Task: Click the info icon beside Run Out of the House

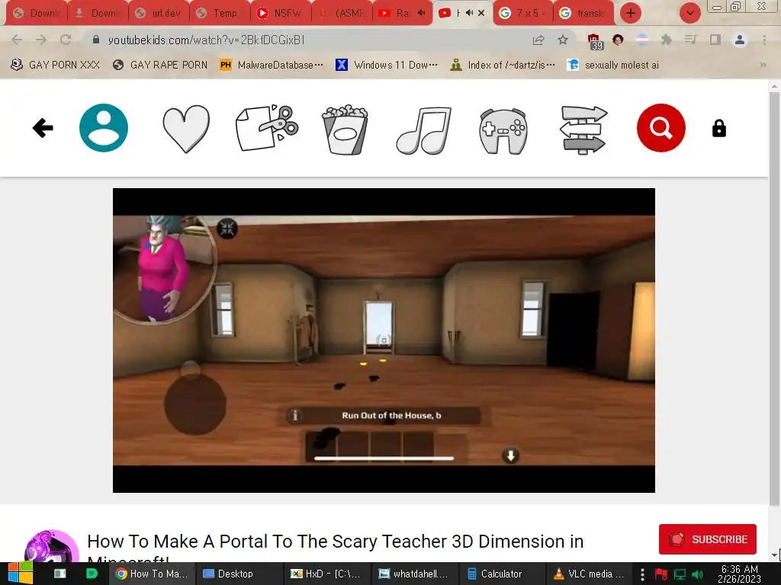Action: [295, 415]
